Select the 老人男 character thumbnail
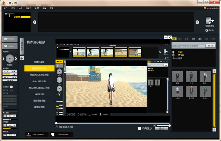The height and width of the screenshot is (141, 221). click(x=191, y=92)
